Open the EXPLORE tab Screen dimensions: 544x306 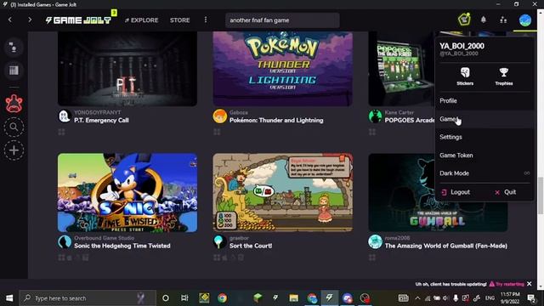[x=142, y=20]
